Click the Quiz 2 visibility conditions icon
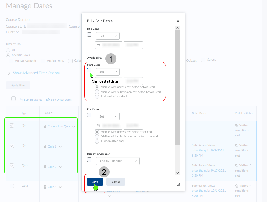 click(237, 166)
